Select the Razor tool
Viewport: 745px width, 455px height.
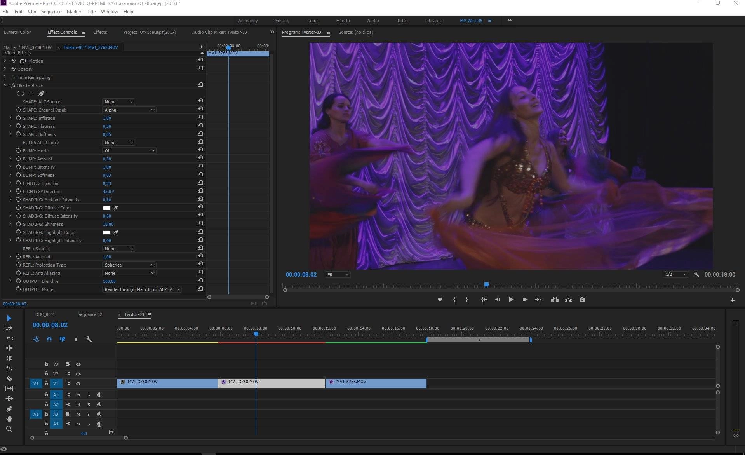9,378
